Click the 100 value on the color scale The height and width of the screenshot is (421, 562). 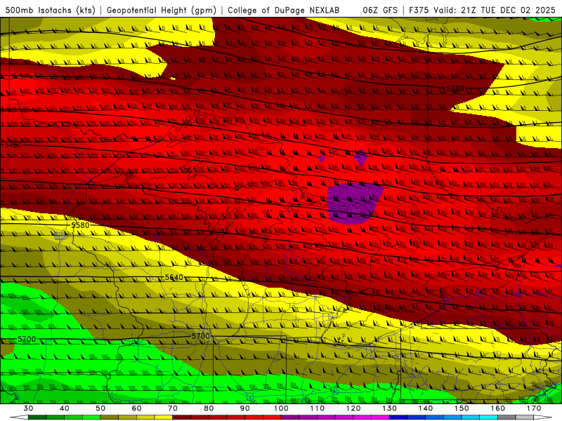coord(281,408)
